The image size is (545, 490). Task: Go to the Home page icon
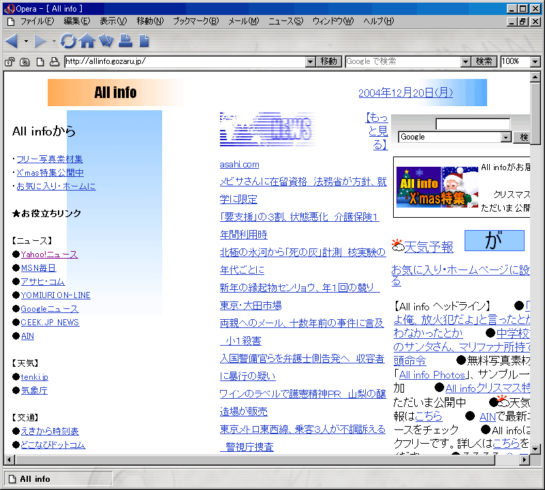point(87,41)
